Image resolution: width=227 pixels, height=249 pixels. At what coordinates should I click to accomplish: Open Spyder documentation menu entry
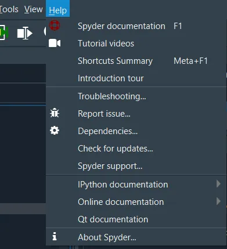click(136, 26)
